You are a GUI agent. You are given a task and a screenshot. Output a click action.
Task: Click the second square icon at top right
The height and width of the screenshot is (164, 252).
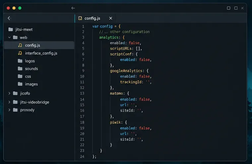point(236,8)
